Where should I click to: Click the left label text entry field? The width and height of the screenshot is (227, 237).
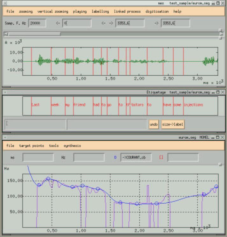[35, 124]
